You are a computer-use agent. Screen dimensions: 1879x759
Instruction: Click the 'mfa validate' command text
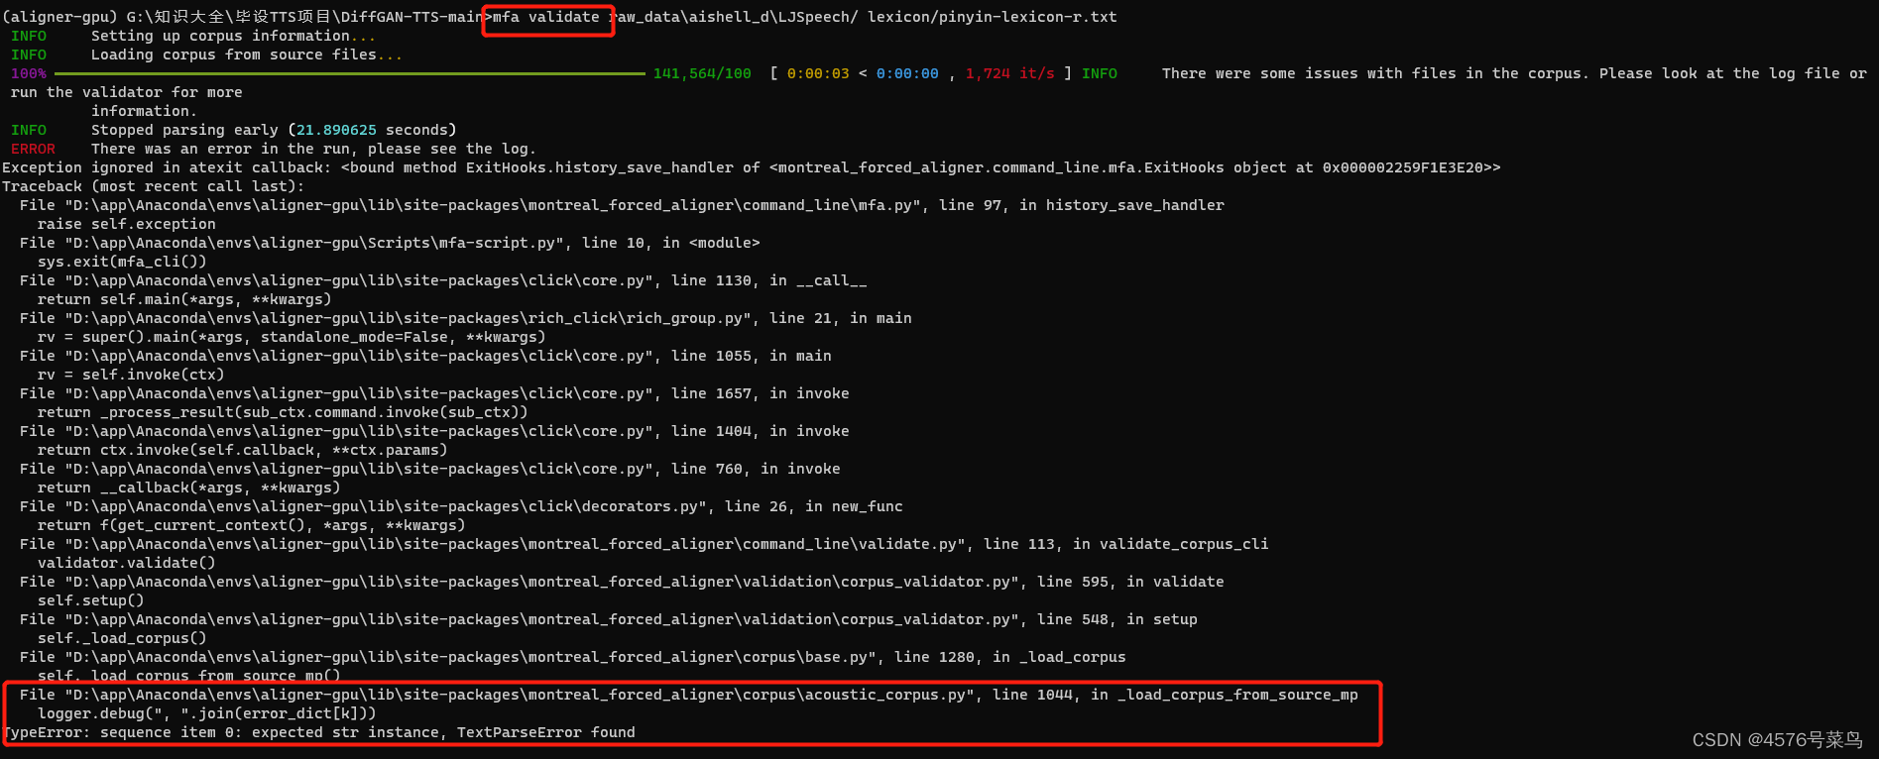(545, 17)
